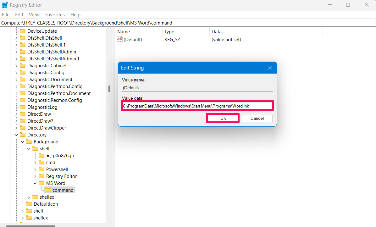Select the cmd key label
The width and height of the screenshot is (376, 227).
[x=51, y=163]
